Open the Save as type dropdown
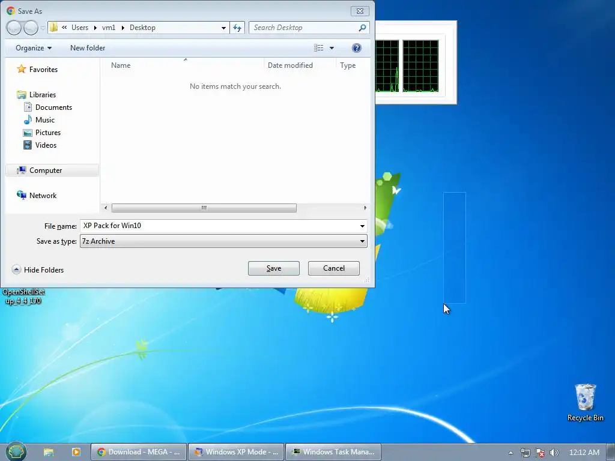615x461 pixels. [x=223, y=241]
